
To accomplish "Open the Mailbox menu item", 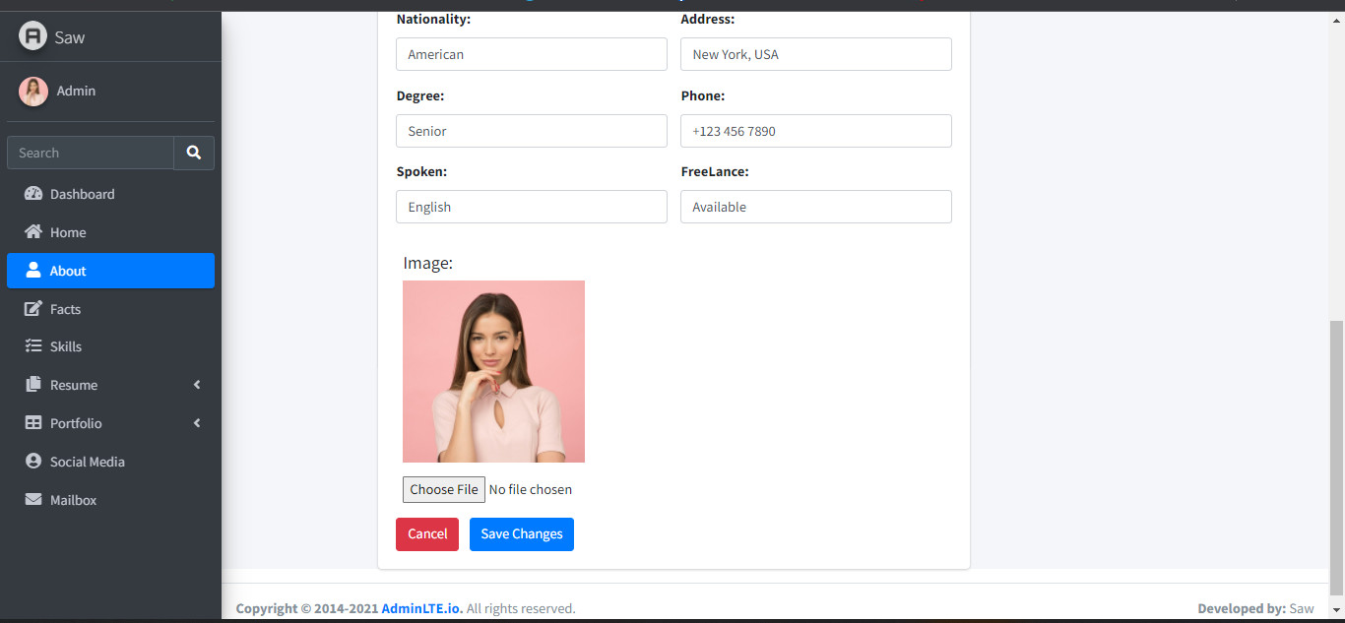I will click(x=110, y=500).
